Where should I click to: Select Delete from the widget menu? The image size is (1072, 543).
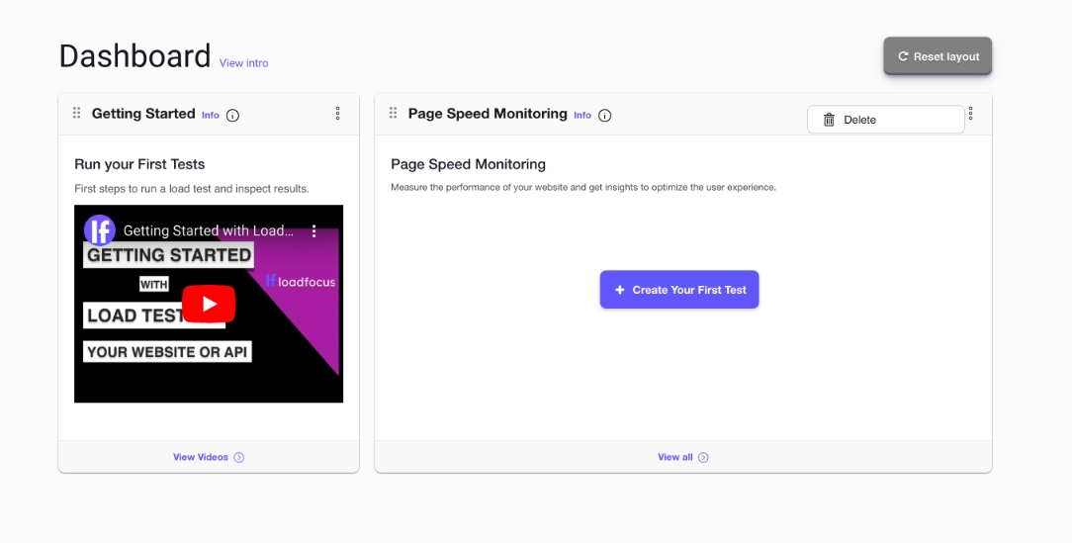pos(885,120)
